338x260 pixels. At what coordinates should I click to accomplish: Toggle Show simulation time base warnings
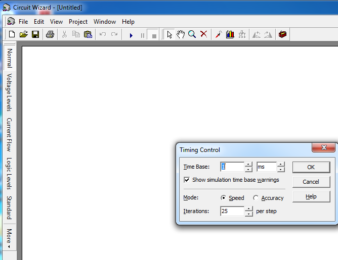point(231,180)
